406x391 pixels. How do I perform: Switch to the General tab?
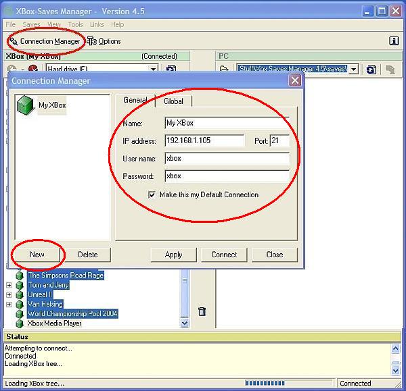point(135,100)
